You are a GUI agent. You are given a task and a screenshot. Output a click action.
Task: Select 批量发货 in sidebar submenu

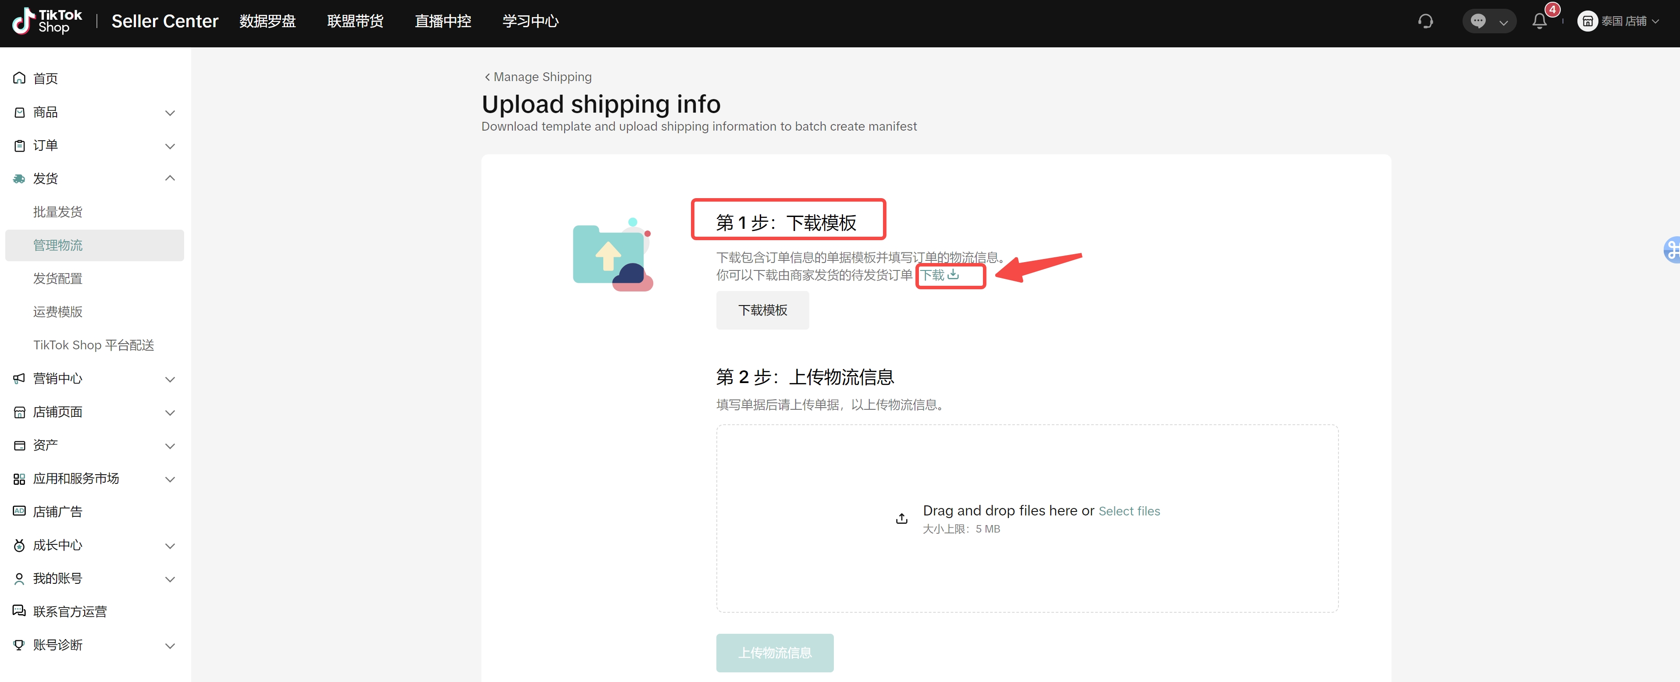coord(58,212)
